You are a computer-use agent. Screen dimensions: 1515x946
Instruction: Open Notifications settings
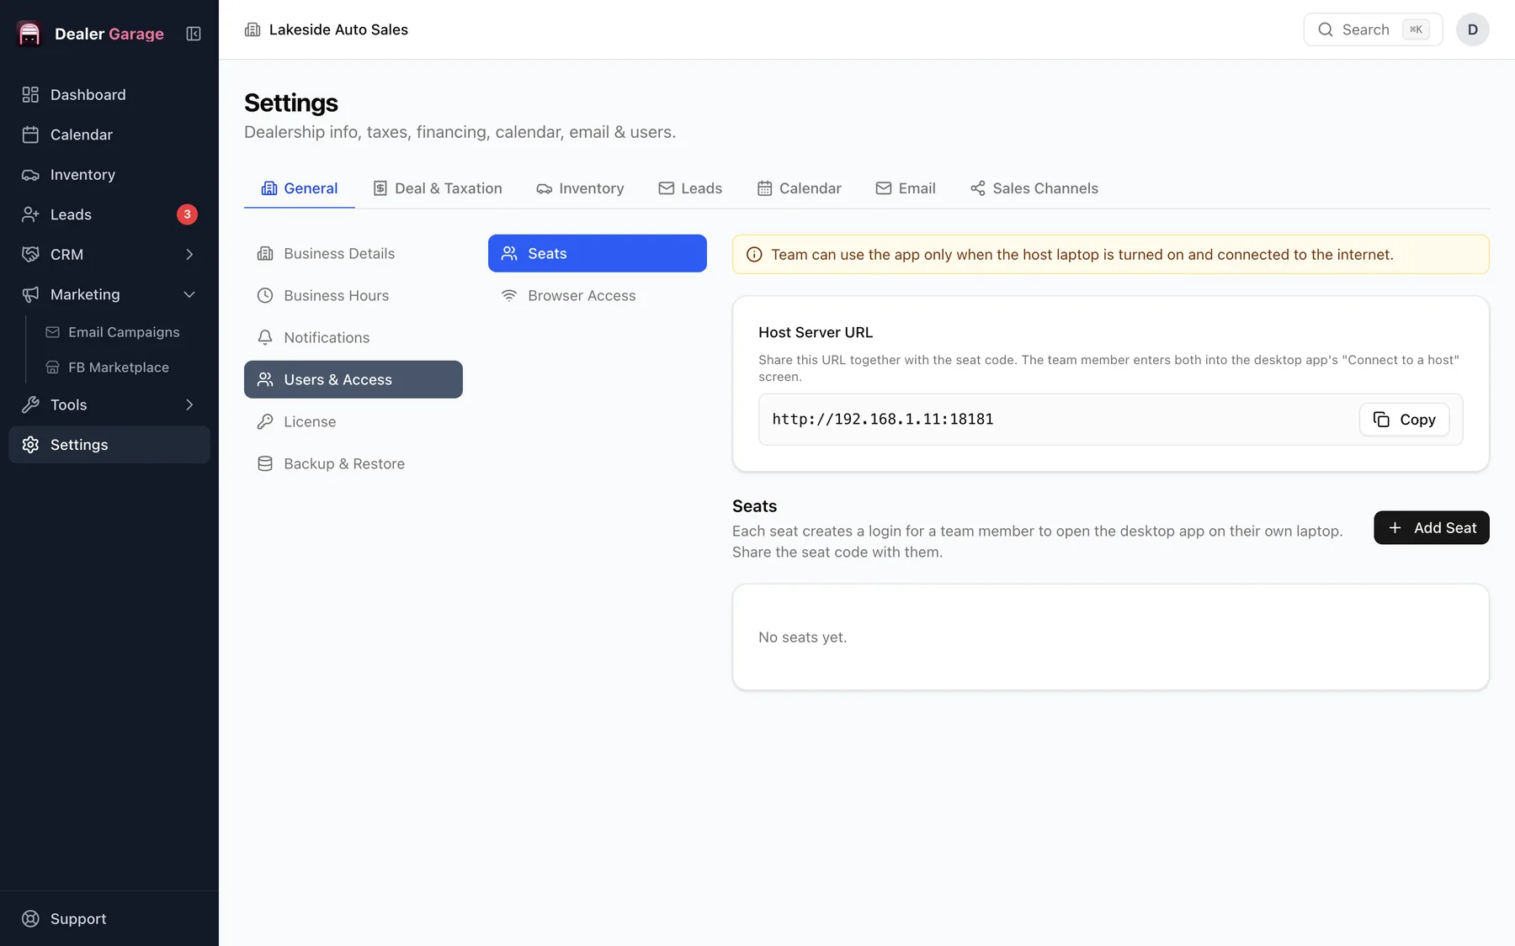353,337
